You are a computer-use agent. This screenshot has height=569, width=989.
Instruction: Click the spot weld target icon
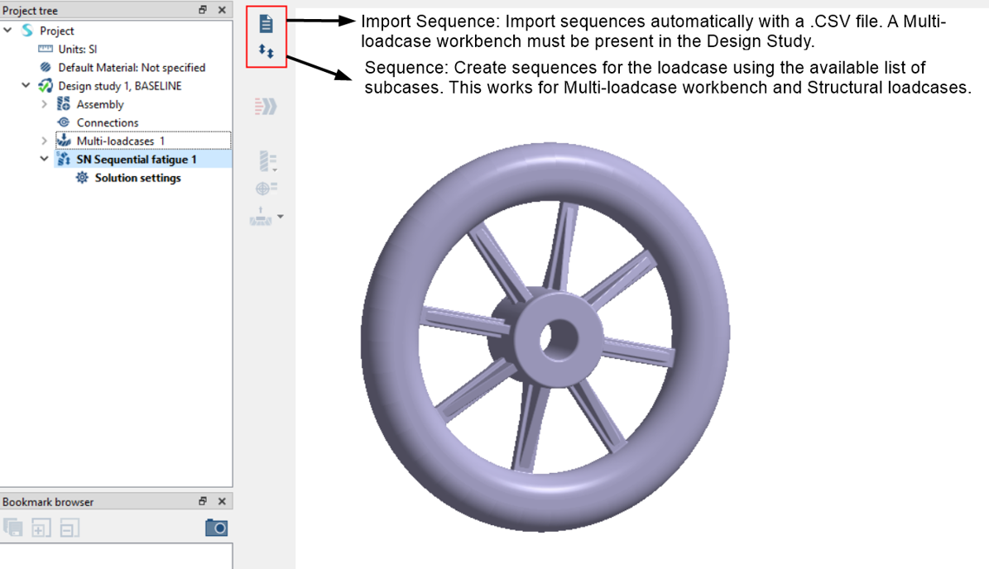265,187
